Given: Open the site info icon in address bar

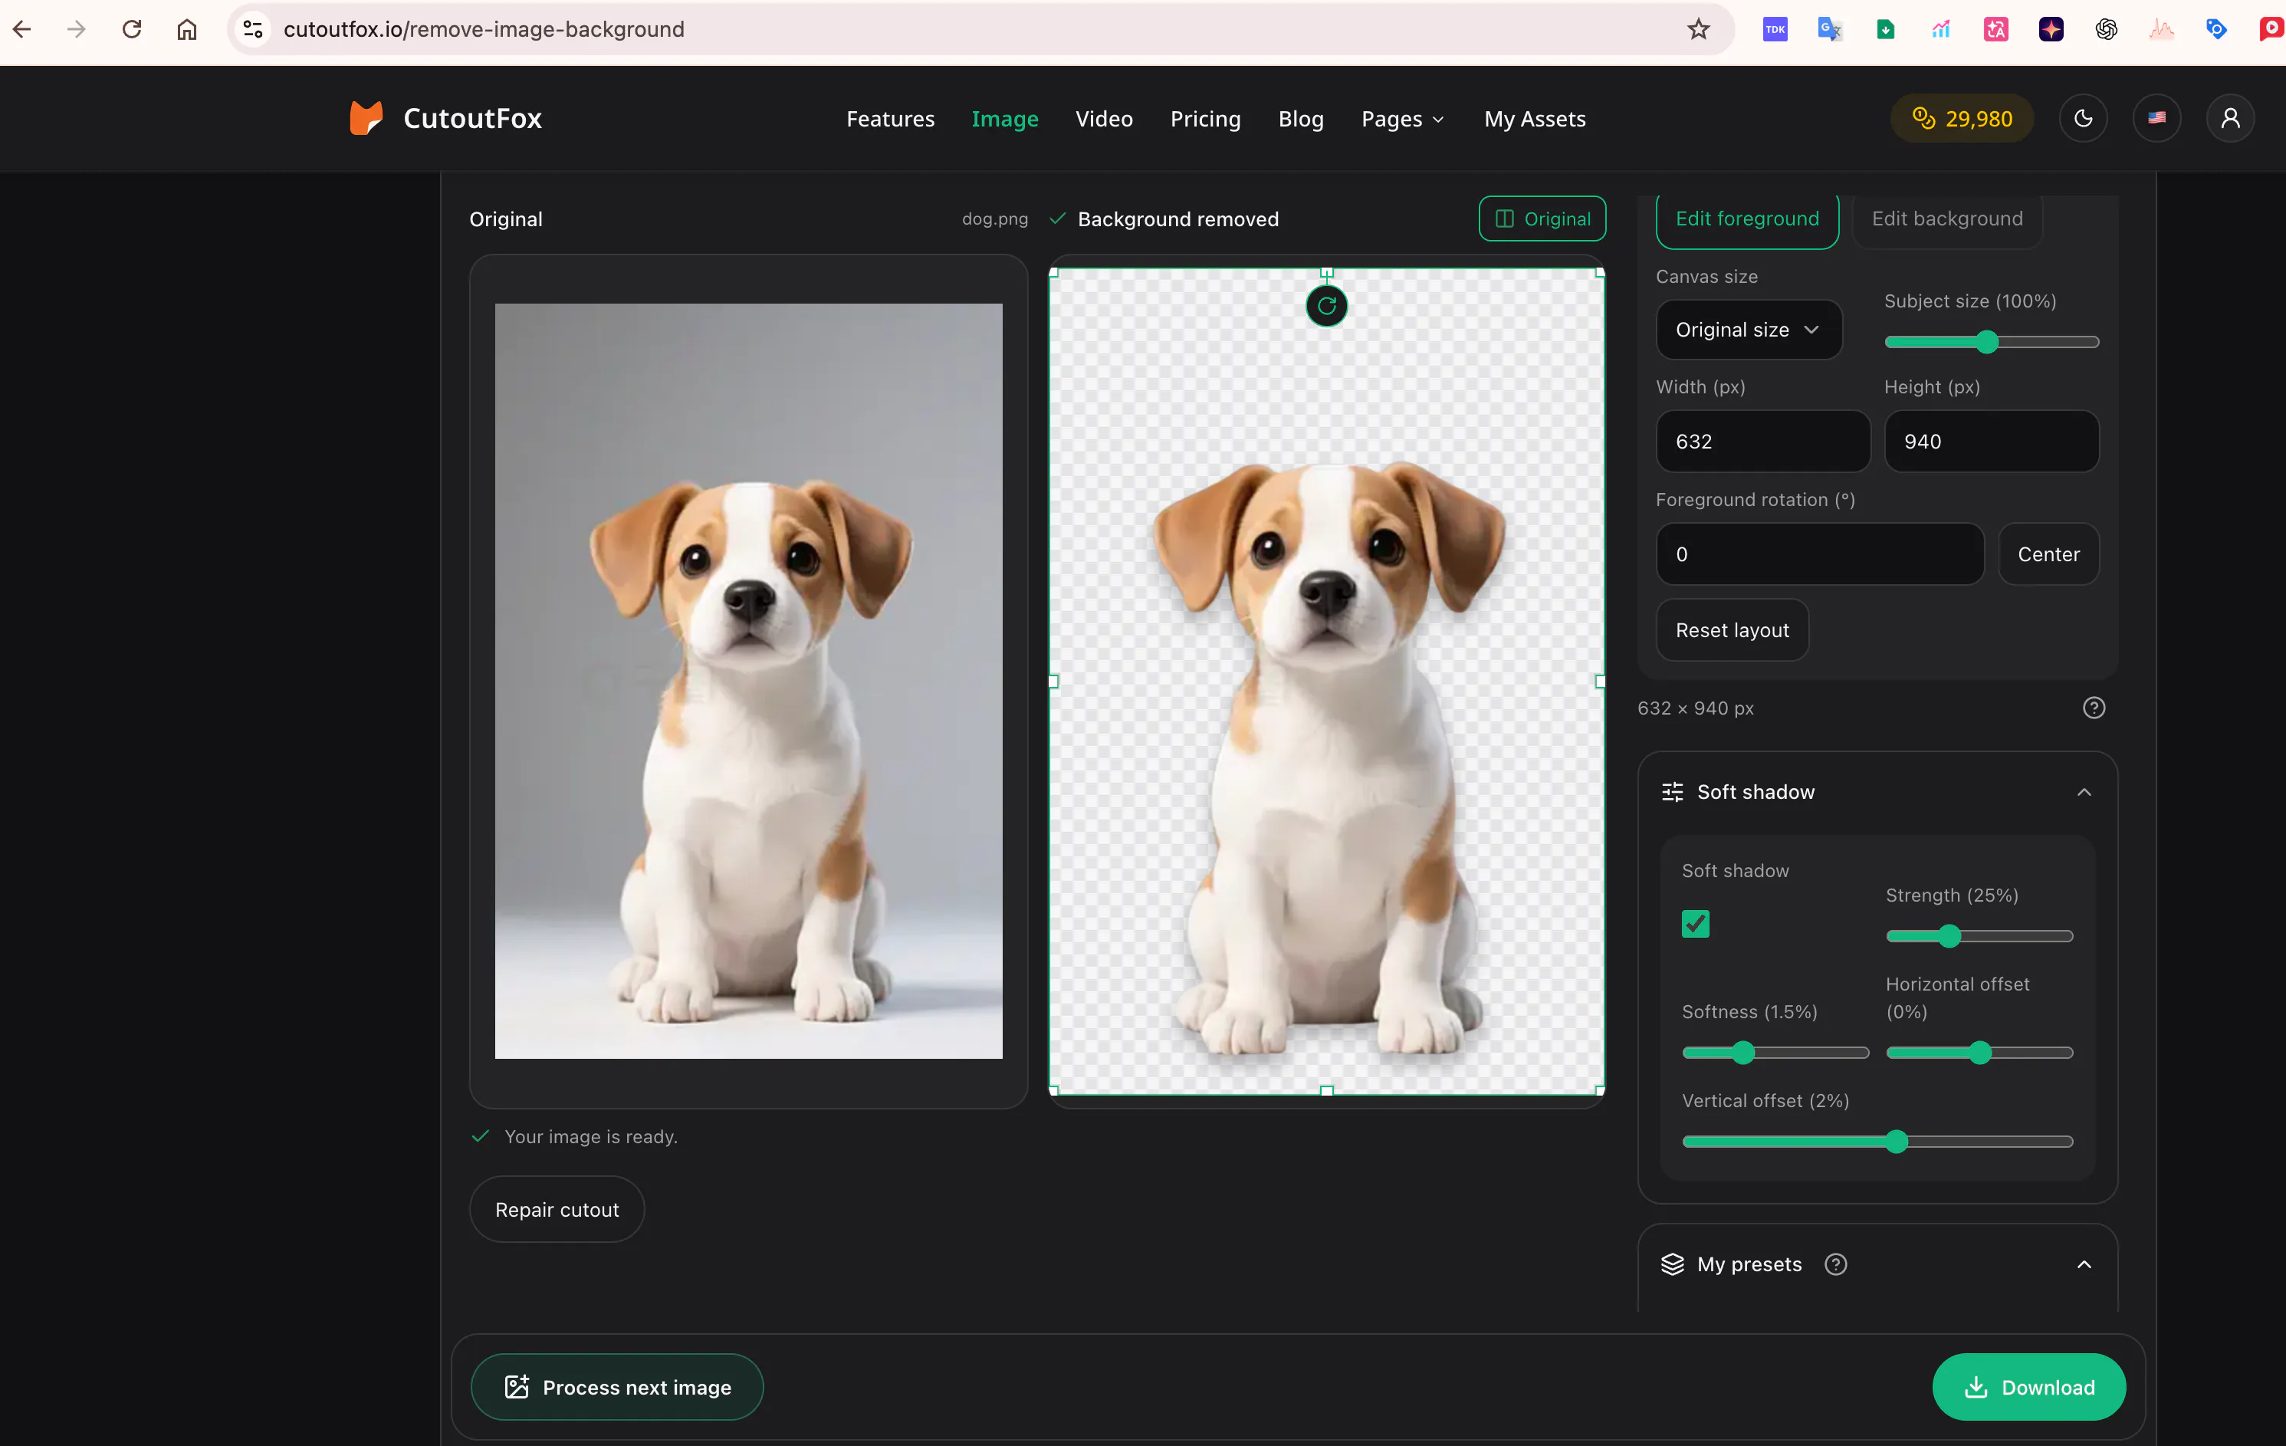Looking at the screenshot, I should coord(252,29).
